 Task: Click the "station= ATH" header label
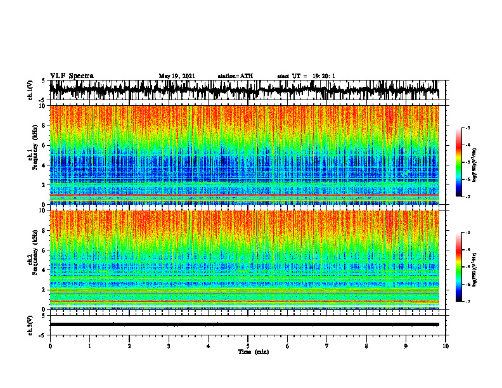point(235,76)
